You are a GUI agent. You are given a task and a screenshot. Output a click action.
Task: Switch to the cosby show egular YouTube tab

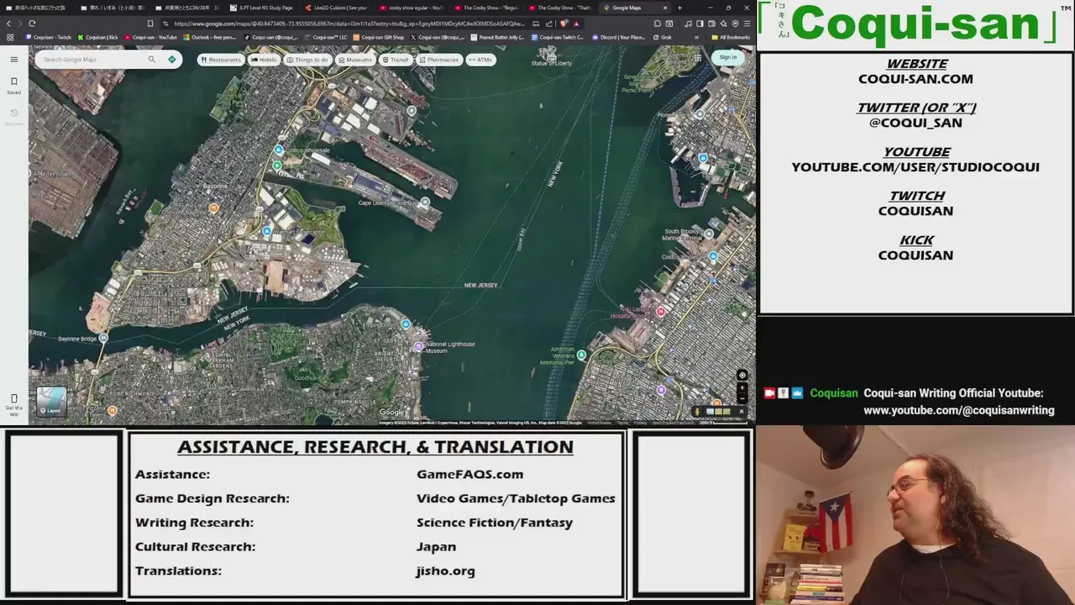click(411, 8)
